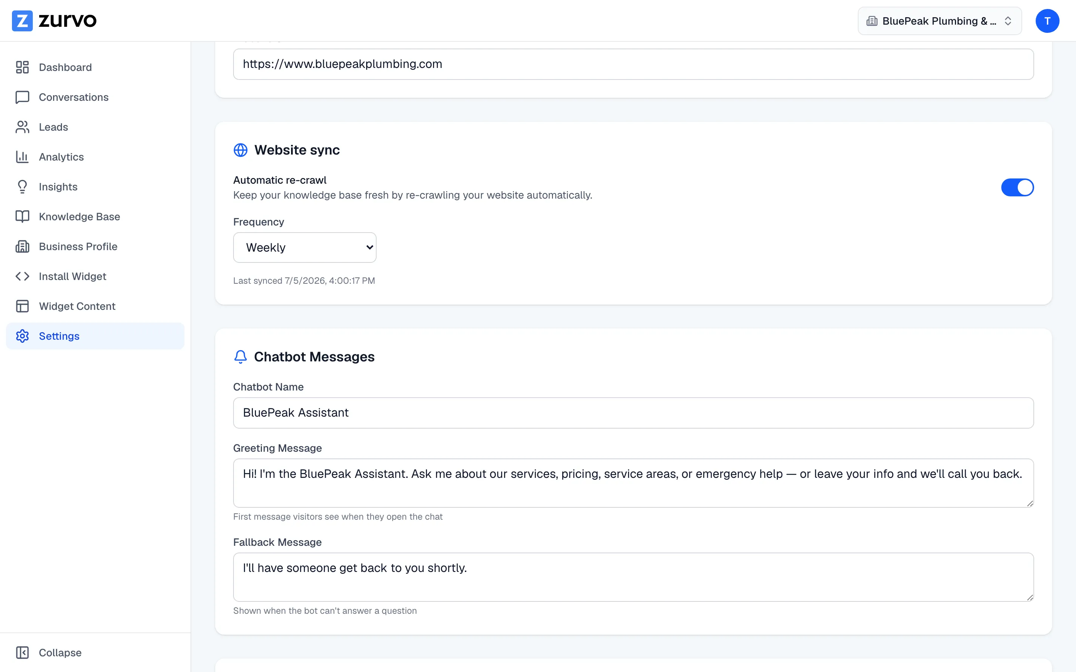This screenshot has width=1076, height=672.
Task: Click the Insights lightbulb icon
Action: tap(22, 187)
